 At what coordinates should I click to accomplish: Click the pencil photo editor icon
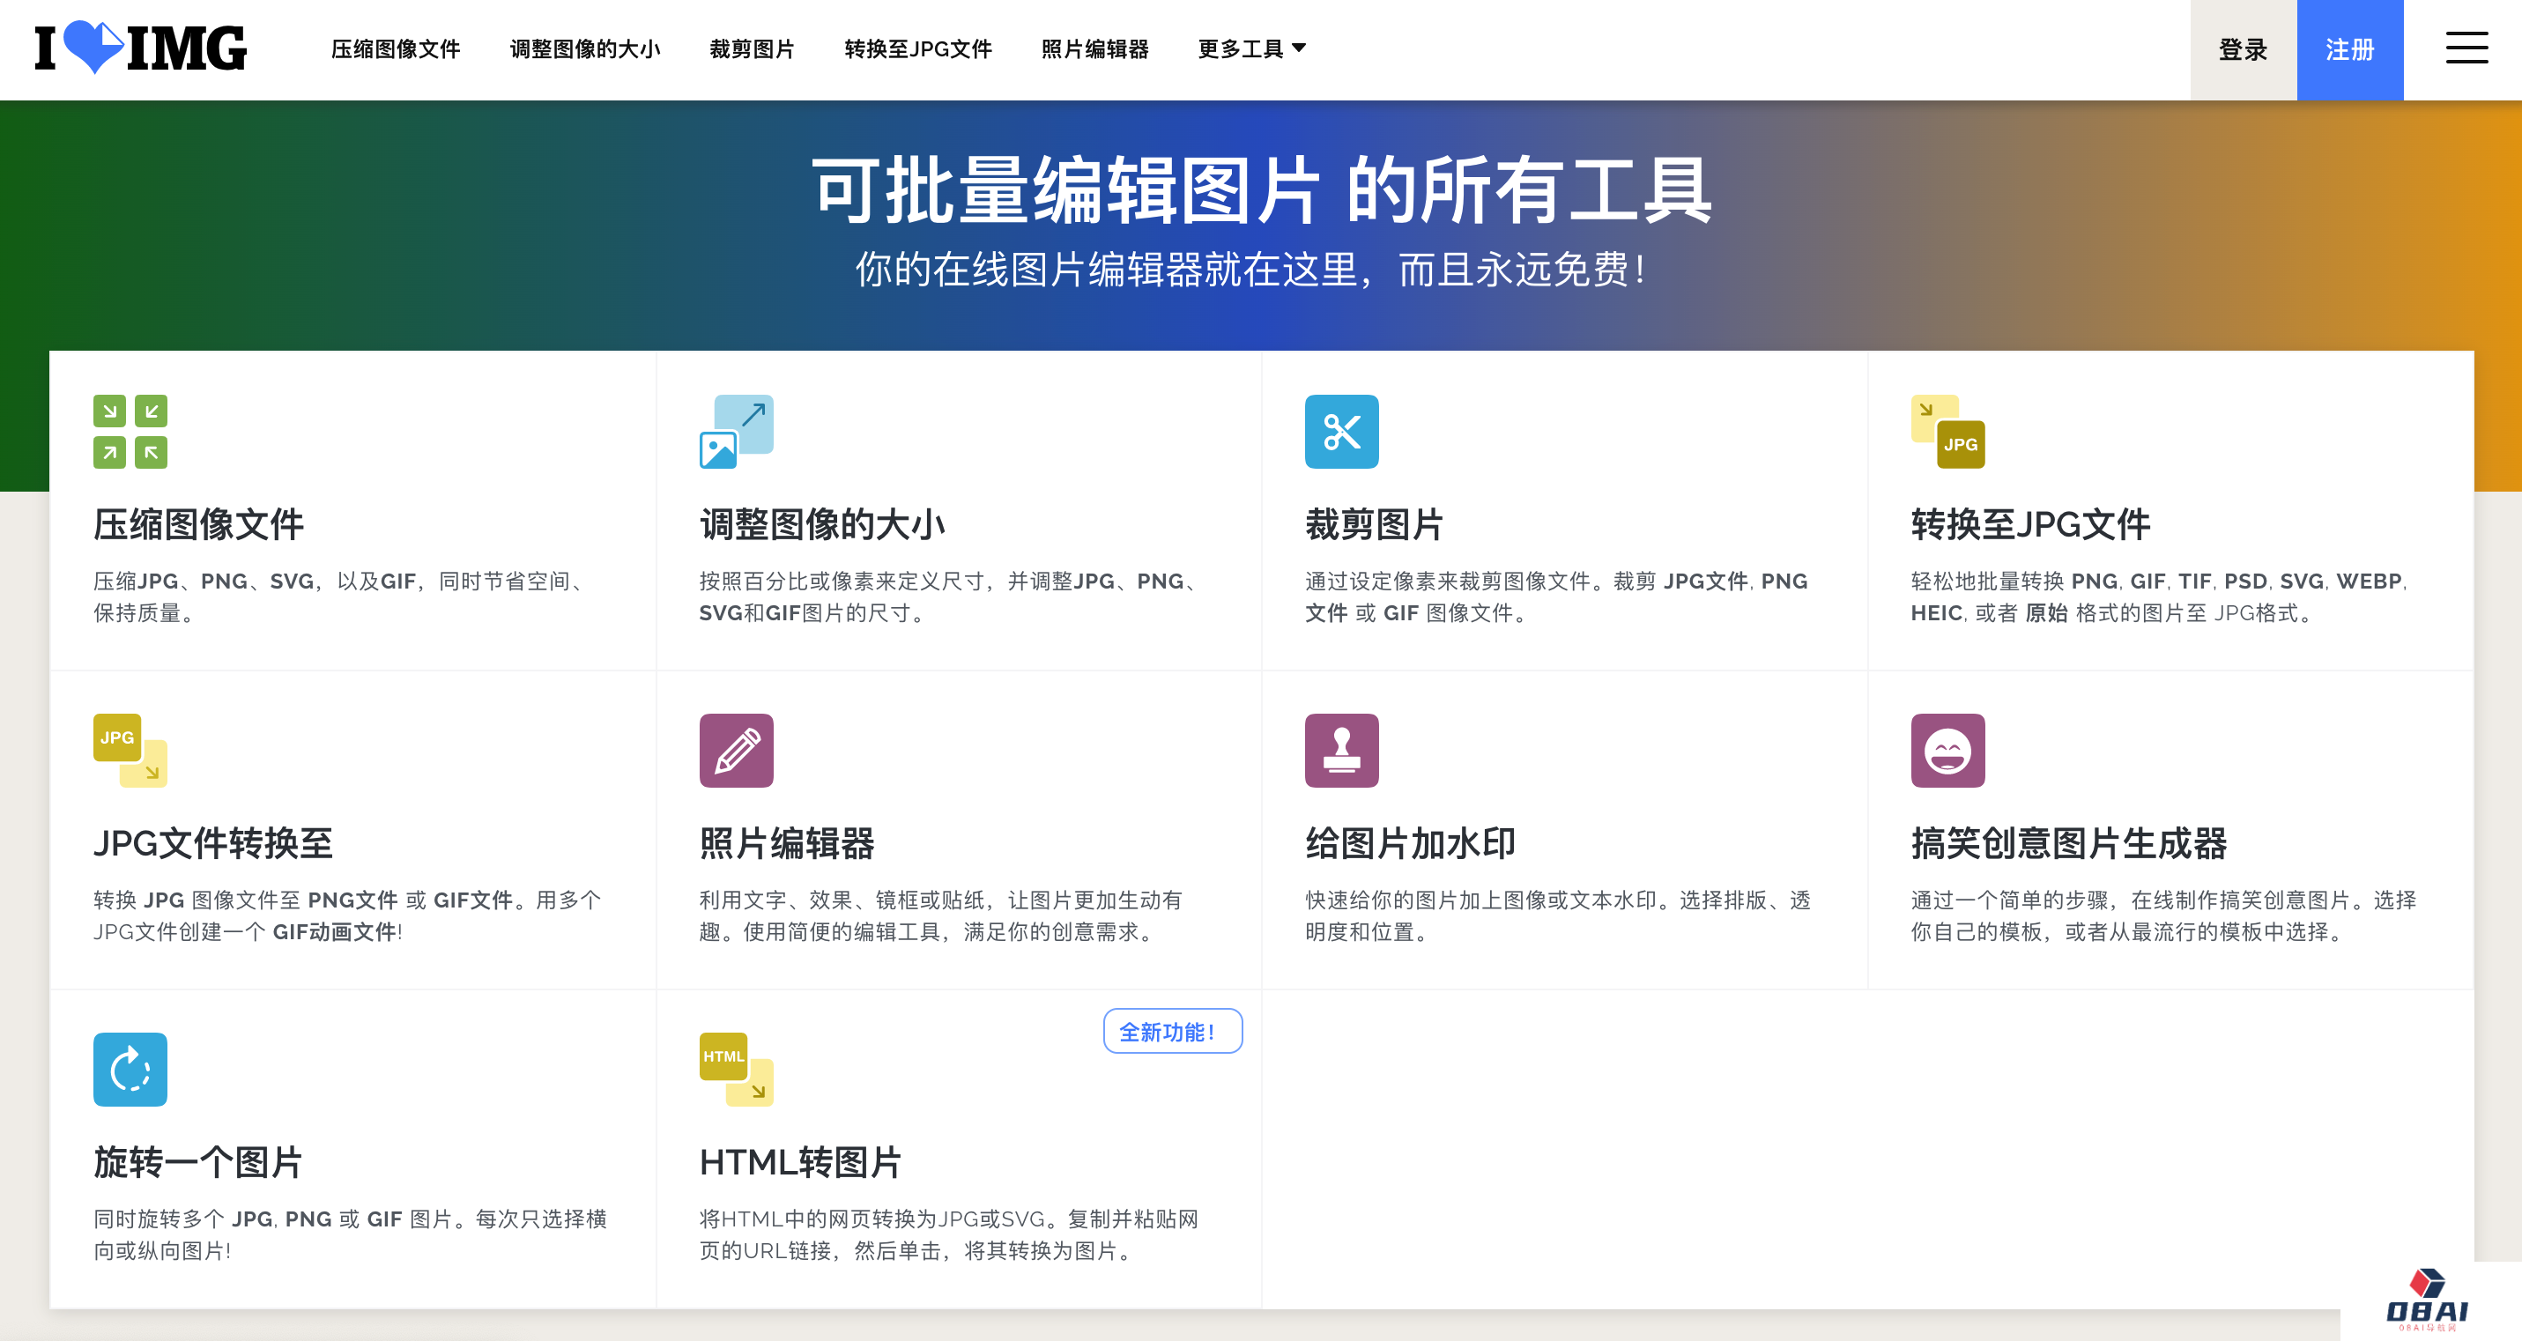click(736, 751)
